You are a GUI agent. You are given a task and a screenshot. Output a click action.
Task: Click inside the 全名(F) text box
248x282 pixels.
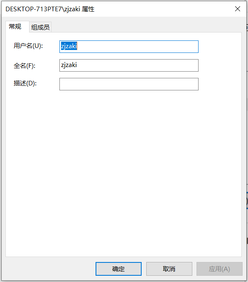tap(129, 65)
